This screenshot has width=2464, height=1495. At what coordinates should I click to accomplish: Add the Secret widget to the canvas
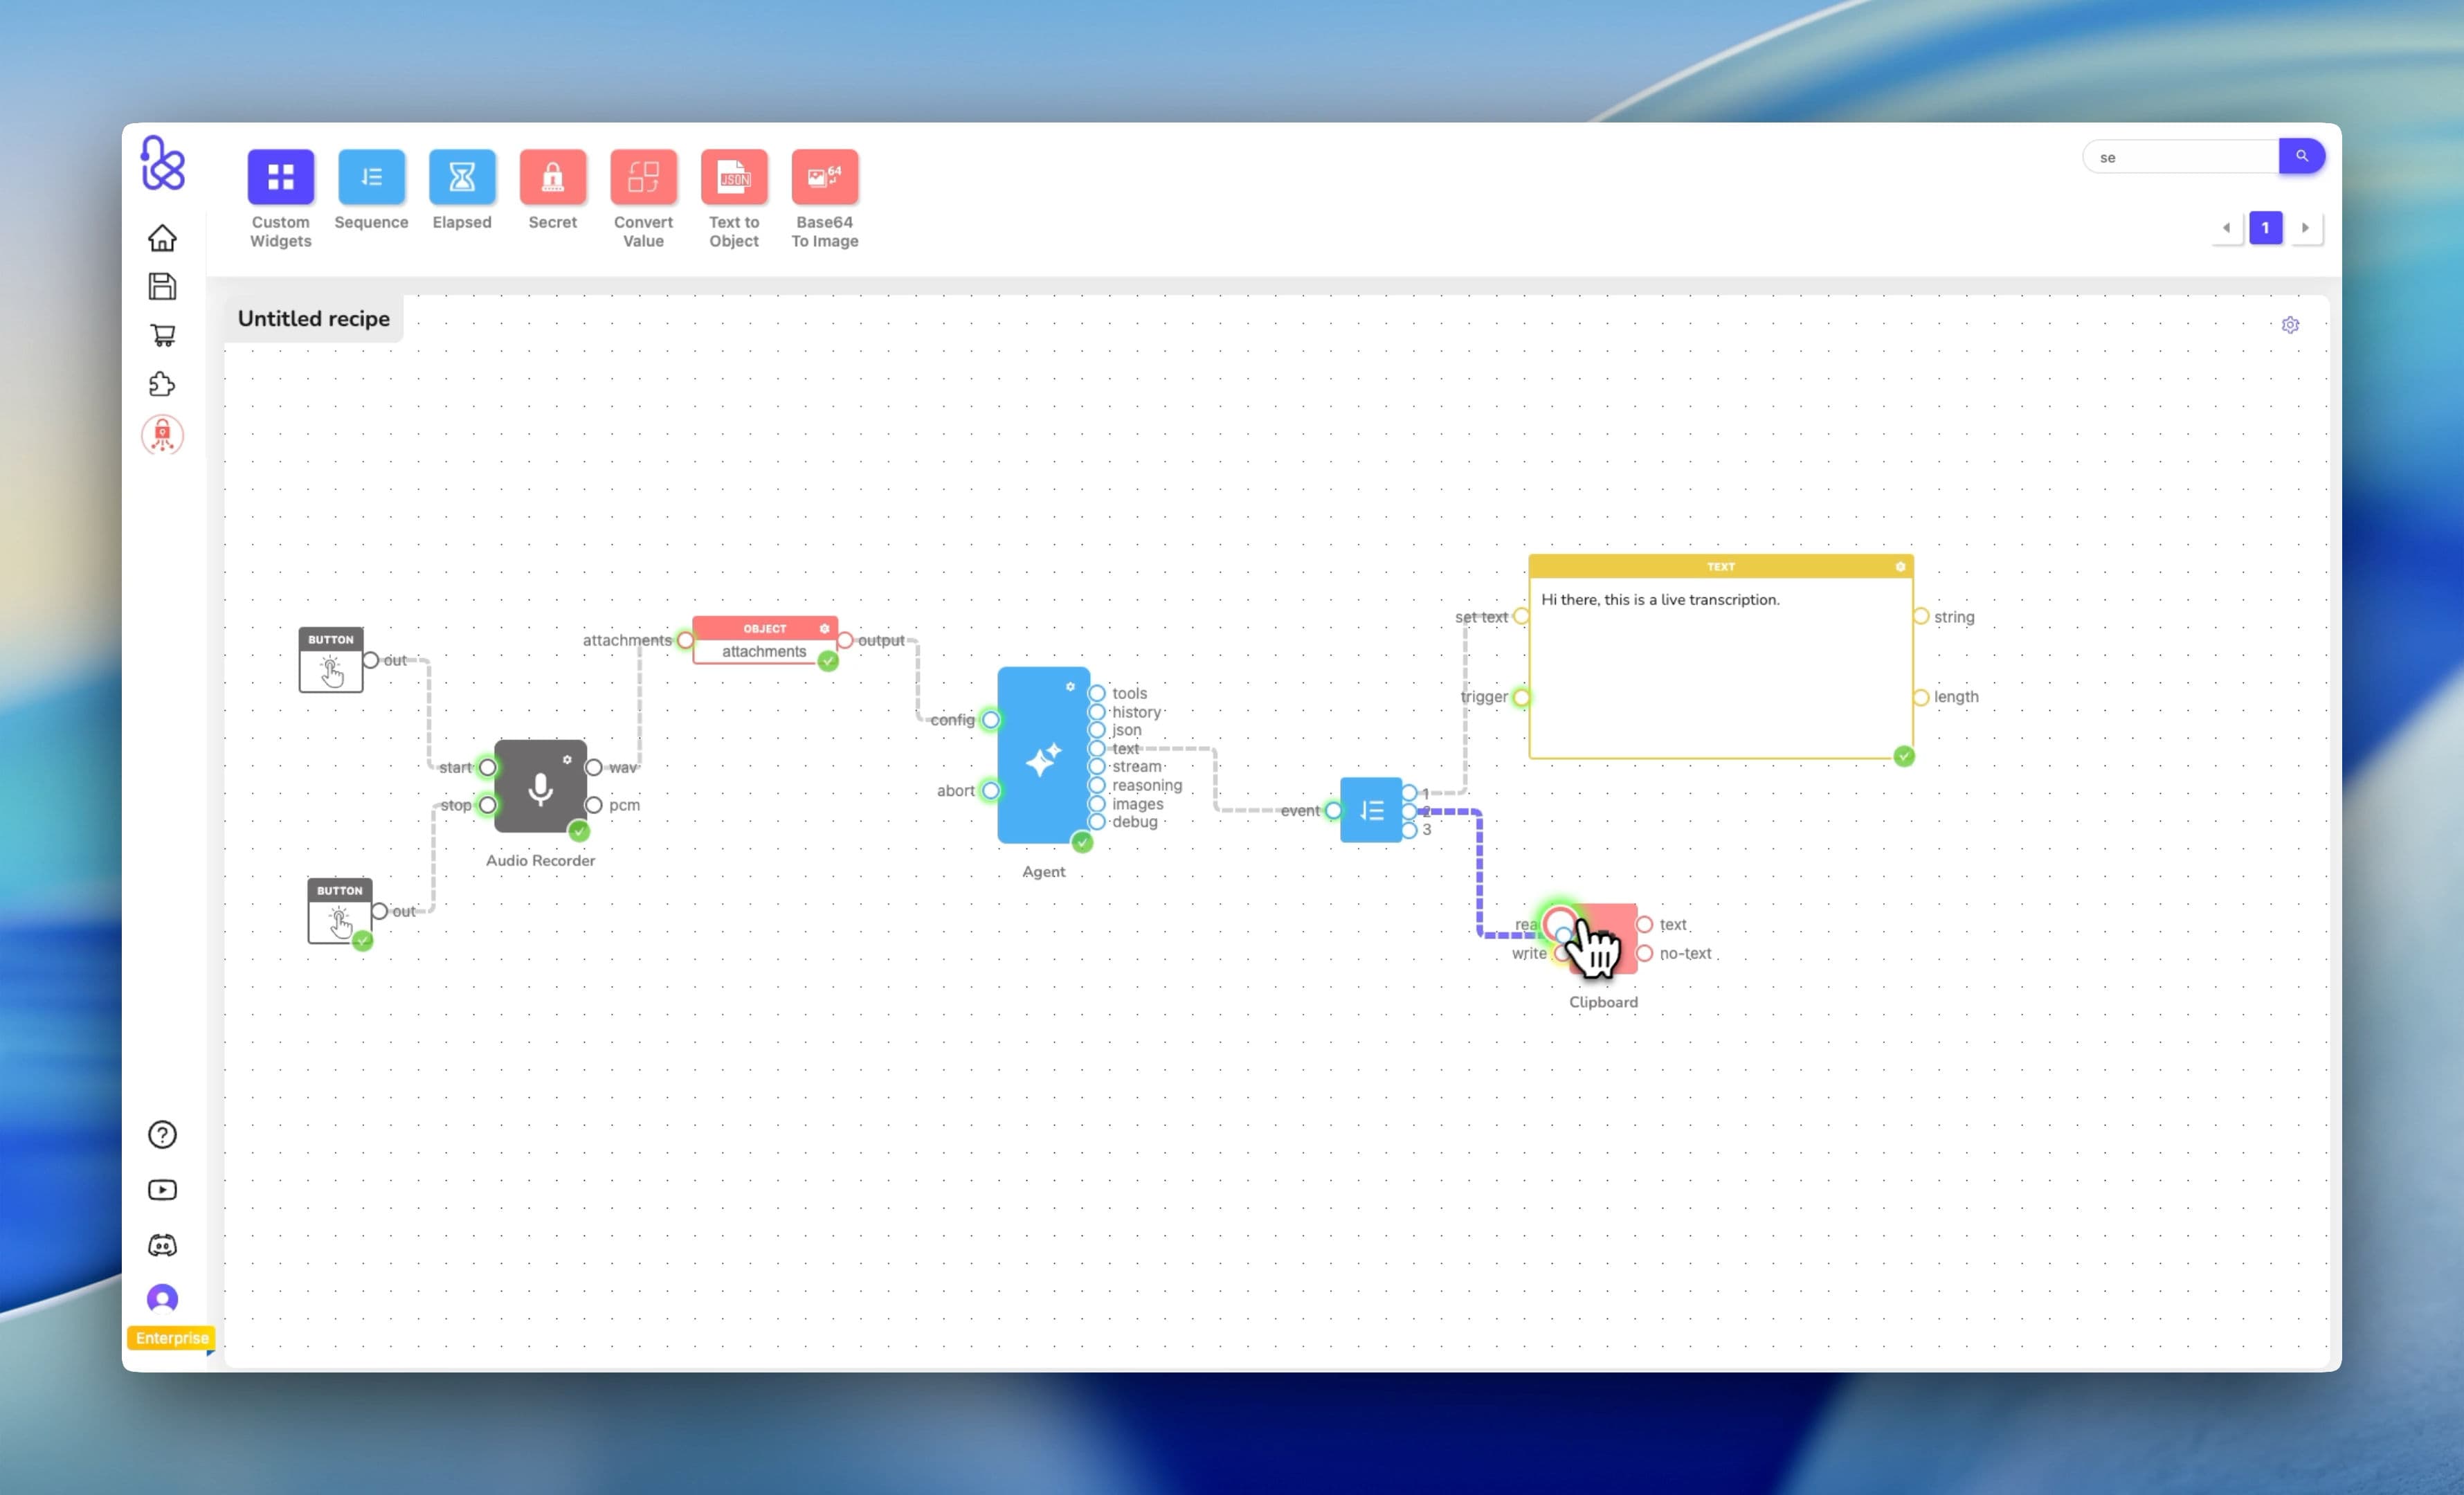click(x=552, y=178)
